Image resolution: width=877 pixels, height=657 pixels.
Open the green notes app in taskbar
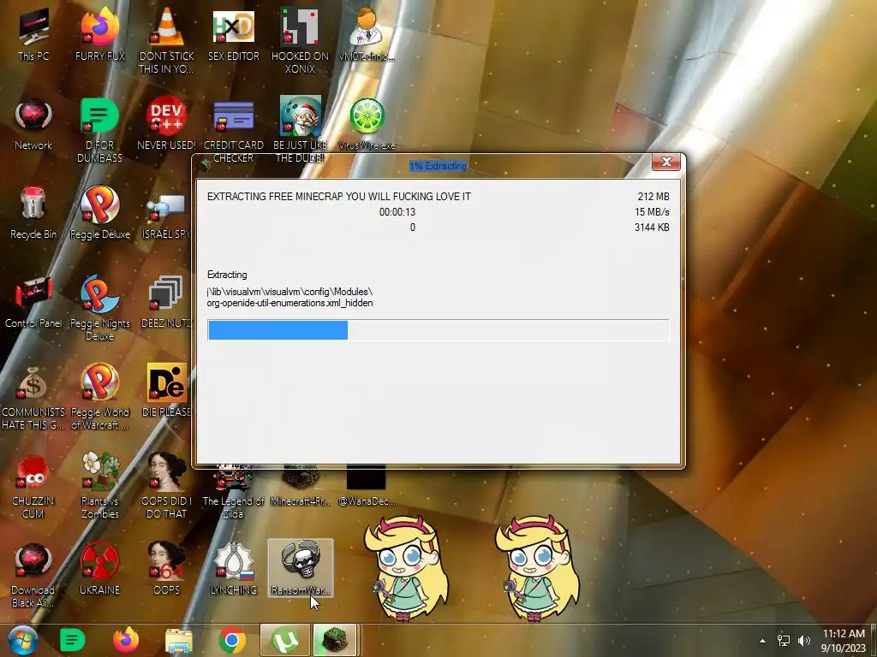72,640
